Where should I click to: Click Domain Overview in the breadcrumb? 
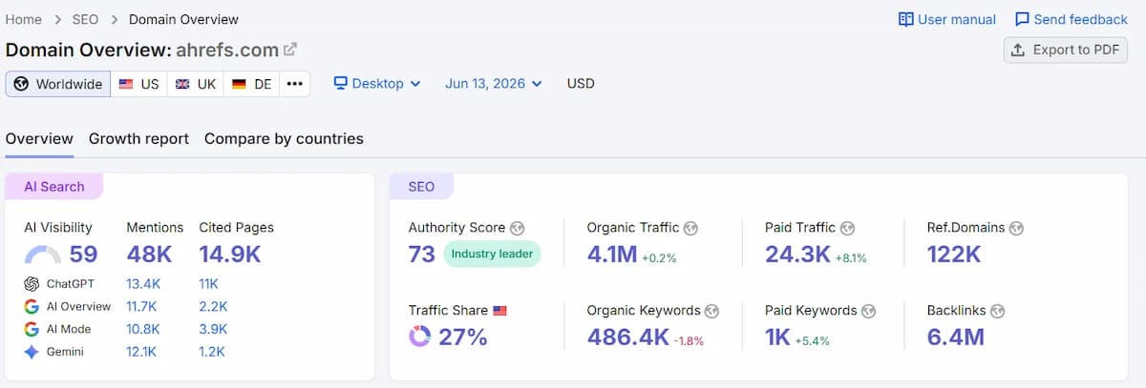183,19
